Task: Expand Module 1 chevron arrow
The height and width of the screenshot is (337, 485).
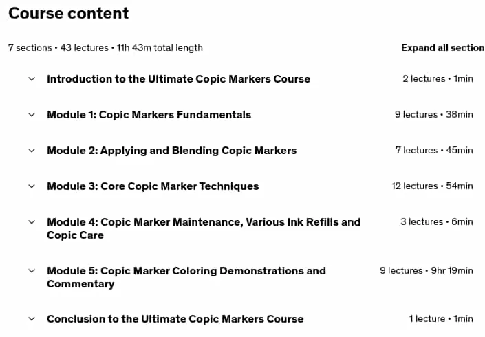Action: coord(32,115)
